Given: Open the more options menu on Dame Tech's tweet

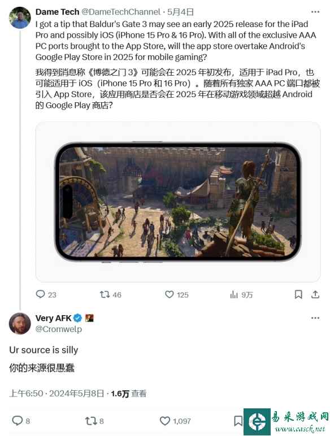Looking at the screenshot, I should tap(315, 12).
